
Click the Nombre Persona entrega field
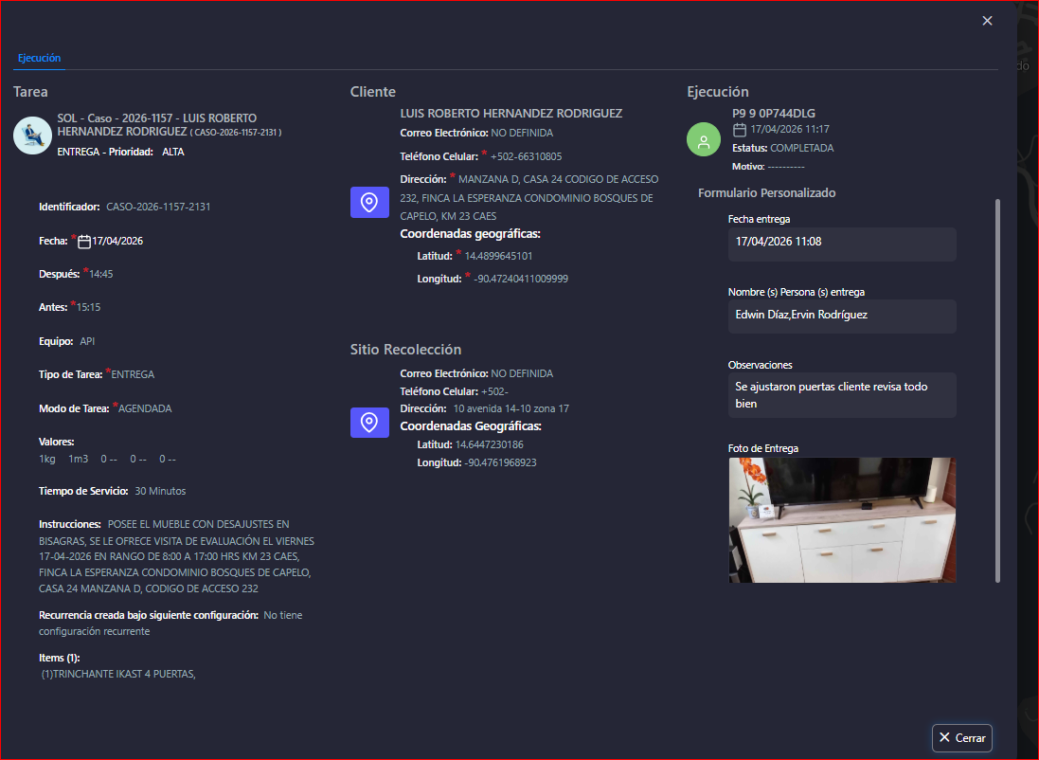point(842,316)
